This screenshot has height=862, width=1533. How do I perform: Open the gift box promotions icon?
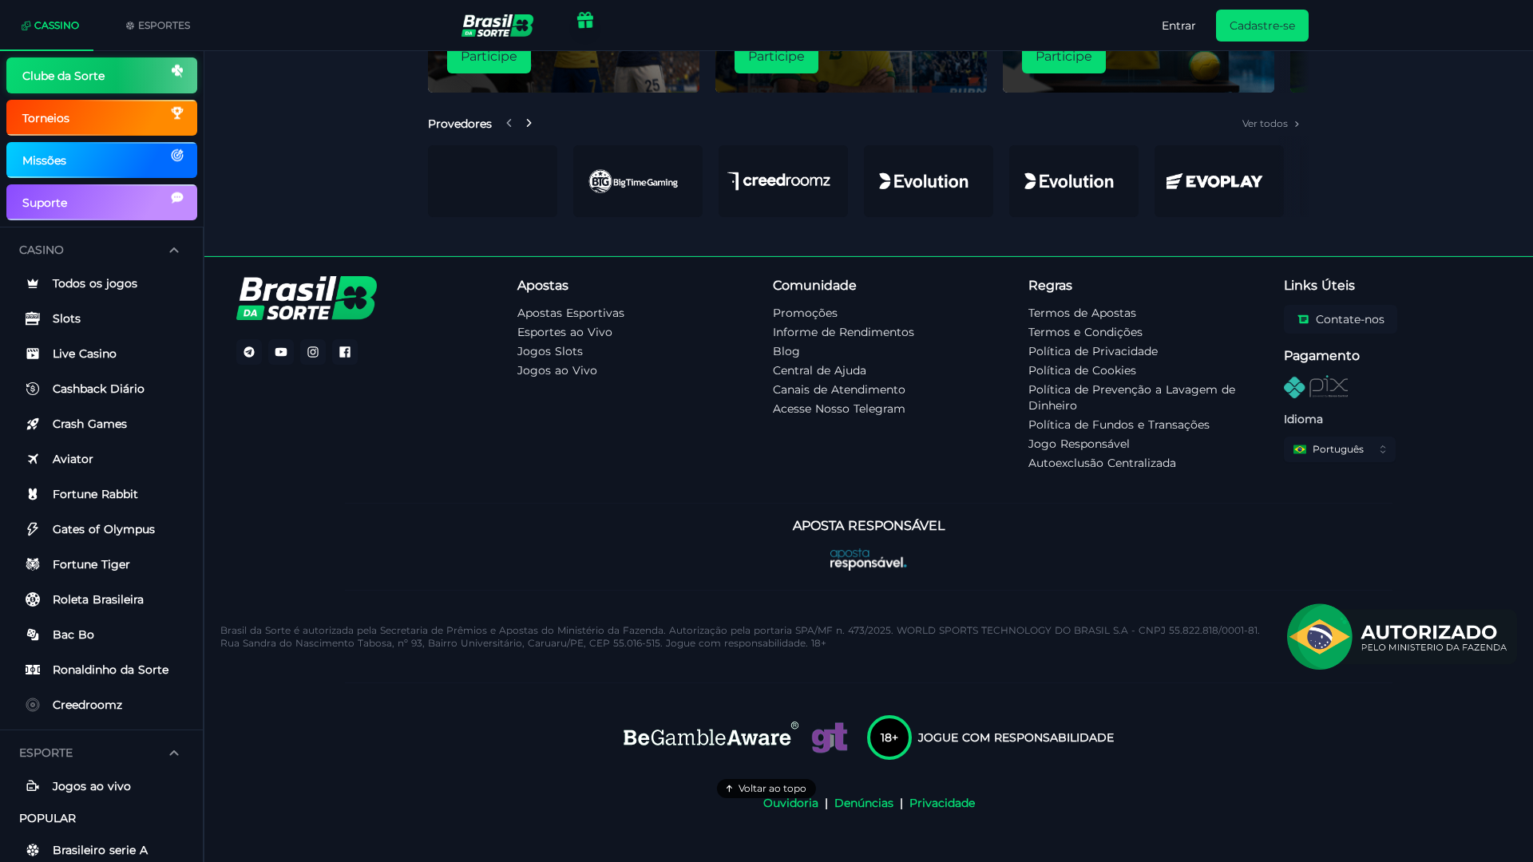point(585,21)
